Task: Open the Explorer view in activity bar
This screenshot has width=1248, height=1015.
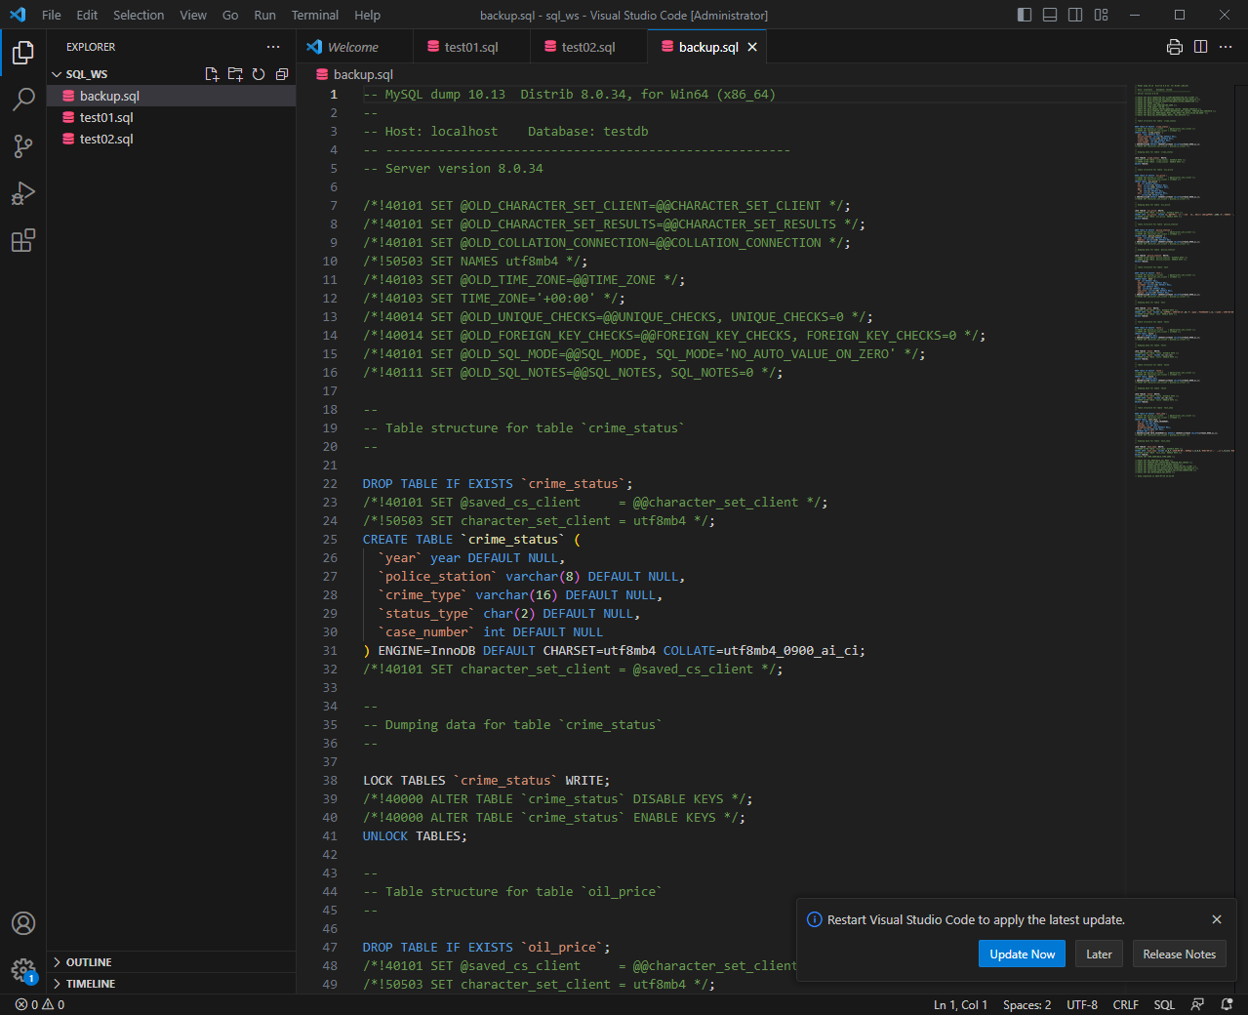Action: tap(23, 53)
